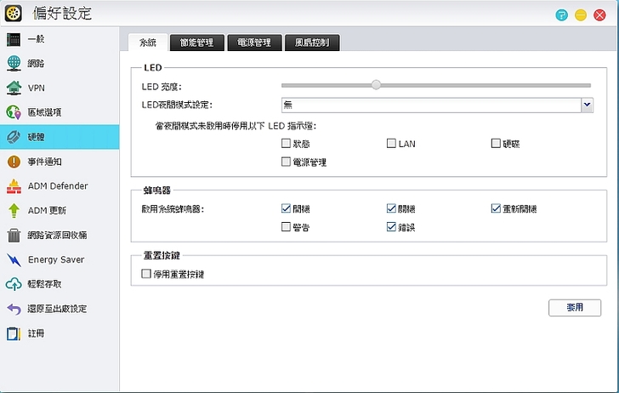Enable the LAN LED checkbox

tap(391, 144)
